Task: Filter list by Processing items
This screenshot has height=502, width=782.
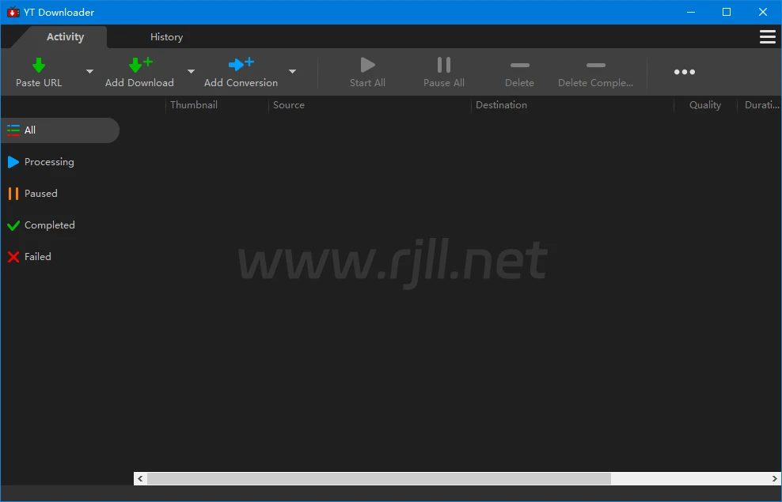Action: pyautogui.click(x=48, y=162)
